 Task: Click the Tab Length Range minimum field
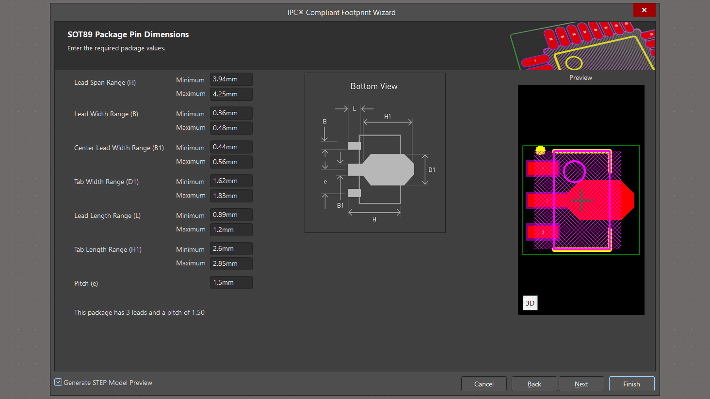click(231, 249)
